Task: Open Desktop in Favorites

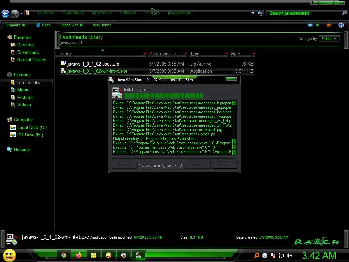Action: tap(25, 45)
